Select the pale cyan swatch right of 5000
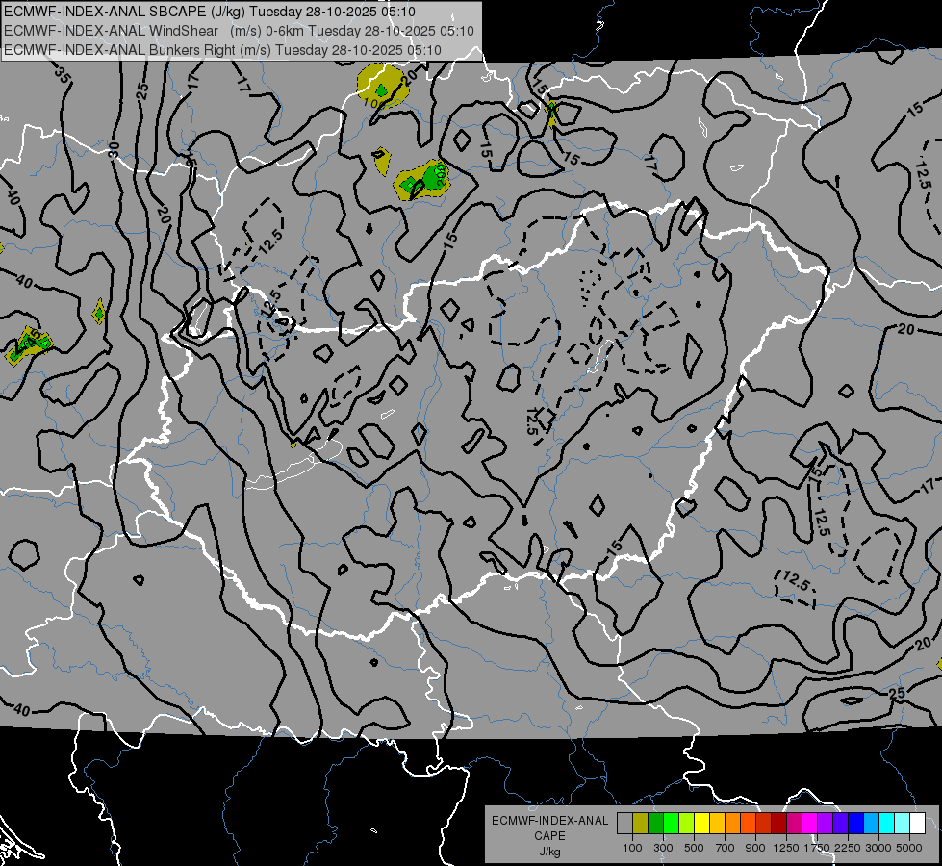Viewport: 942px width, 866px height. pos(903,824)
